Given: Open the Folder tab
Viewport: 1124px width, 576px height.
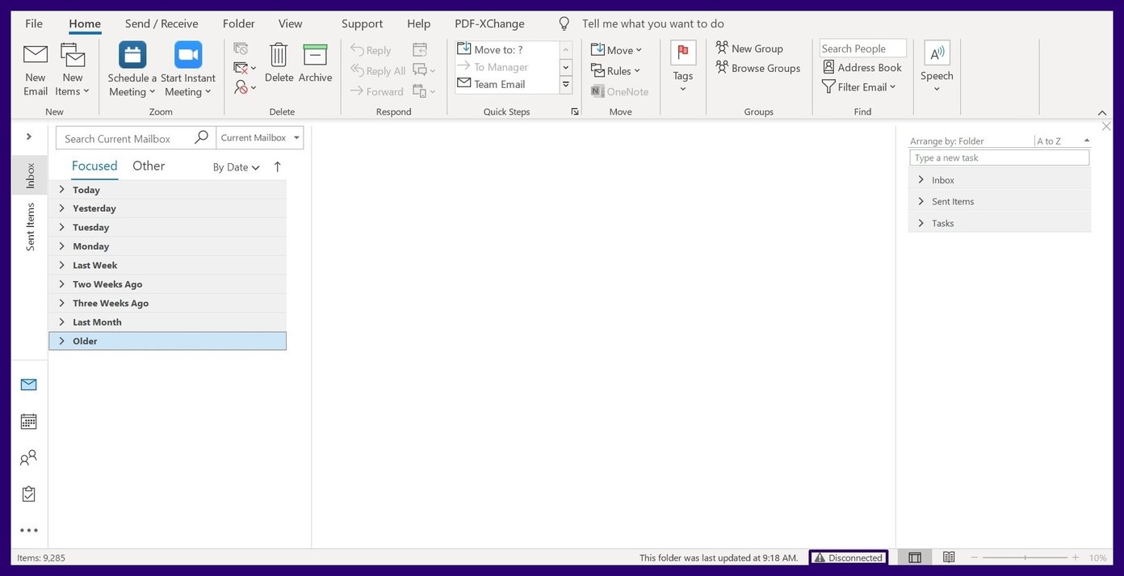Looking at the screenshot, I should [239, 23].
